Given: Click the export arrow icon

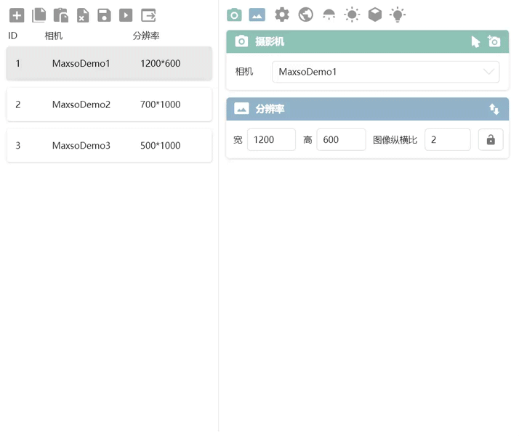Looking at the screenshot, I should click(x=148, y=15).
